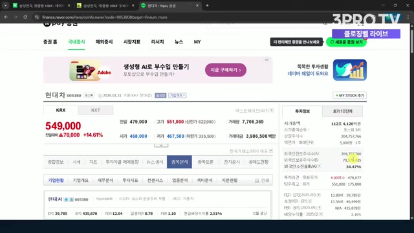Click 새로운 증권 보기 green button
Screen dimensions: 414x233
pyautogui.click(x=347, y=42)
